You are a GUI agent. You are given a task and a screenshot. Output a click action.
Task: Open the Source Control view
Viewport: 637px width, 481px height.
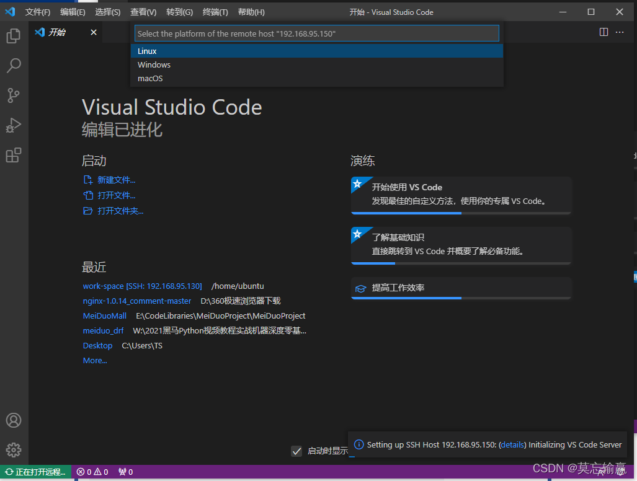[x=14, y=95]
